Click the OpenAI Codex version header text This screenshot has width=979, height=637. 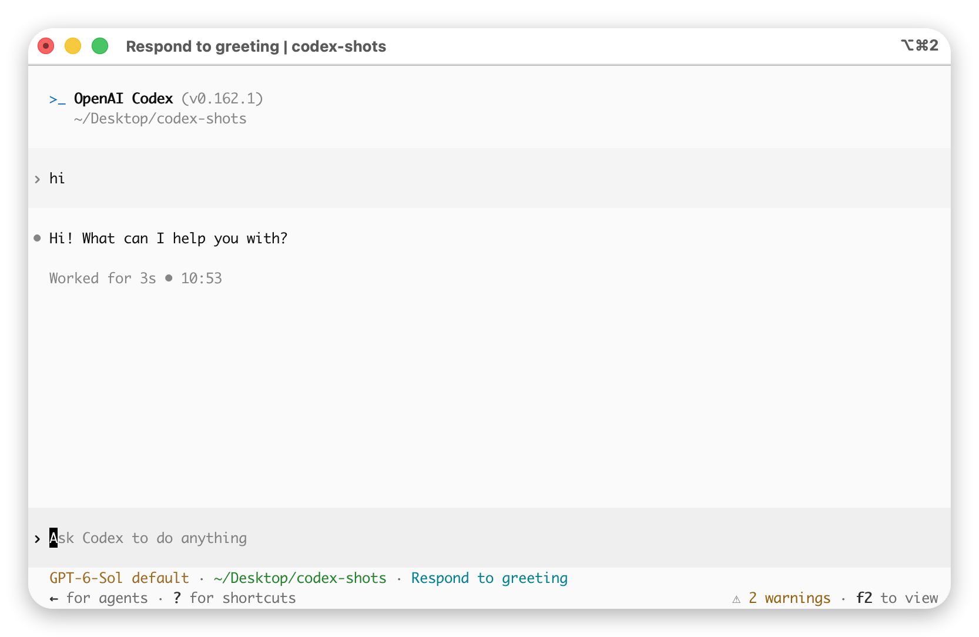[x=168, y=98]
